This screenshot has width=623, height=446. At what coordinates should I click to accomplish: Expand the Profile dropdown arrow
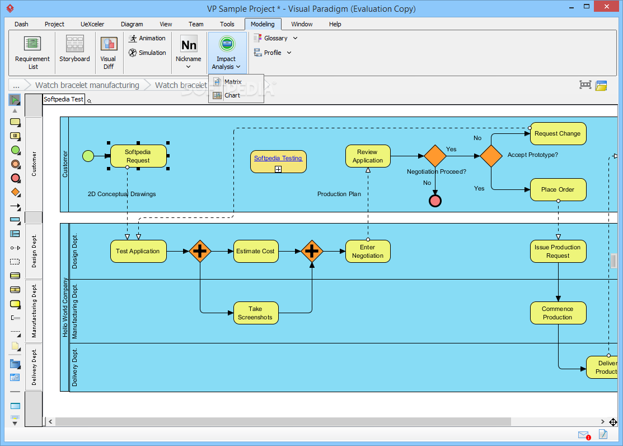pyautogui.click(x=289, y=53)
